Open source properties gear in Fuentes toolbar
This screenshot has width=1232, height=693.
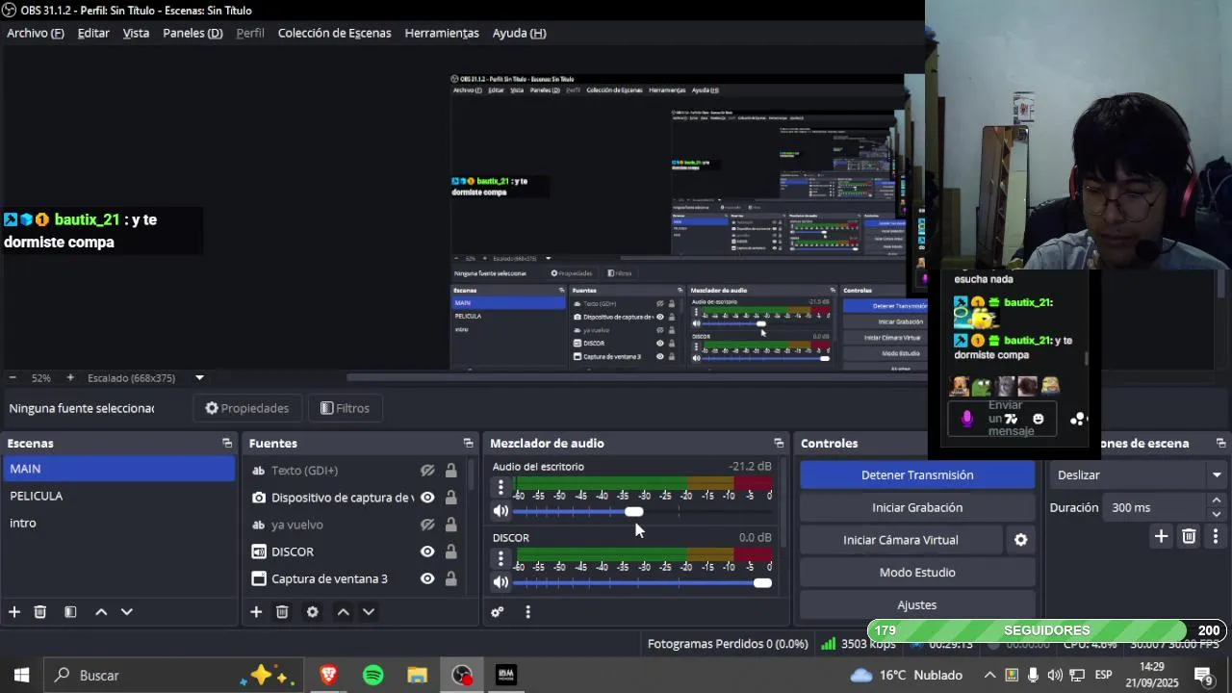312,612
